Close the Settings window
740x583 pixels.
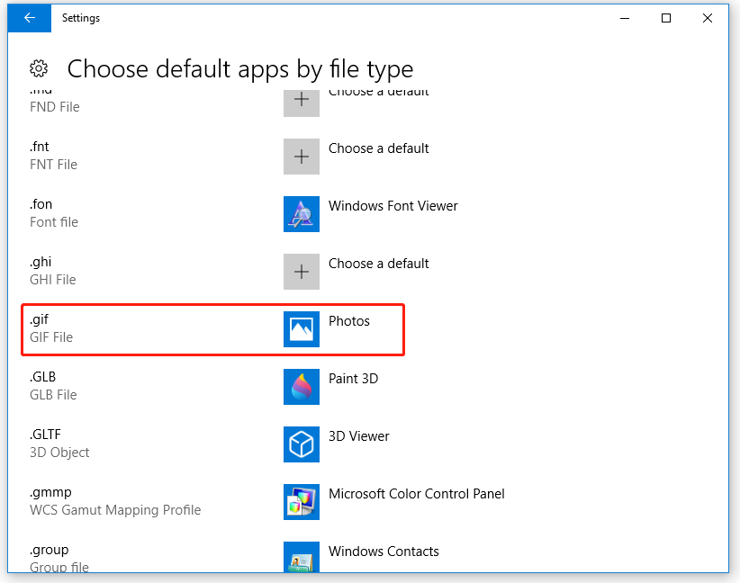pos(707,18)
